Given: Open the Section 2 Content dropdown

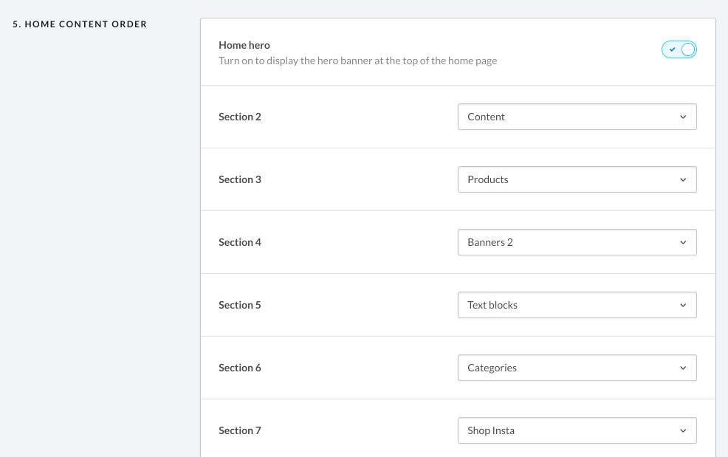Looking at the screenshot, I should pos(577,117).
